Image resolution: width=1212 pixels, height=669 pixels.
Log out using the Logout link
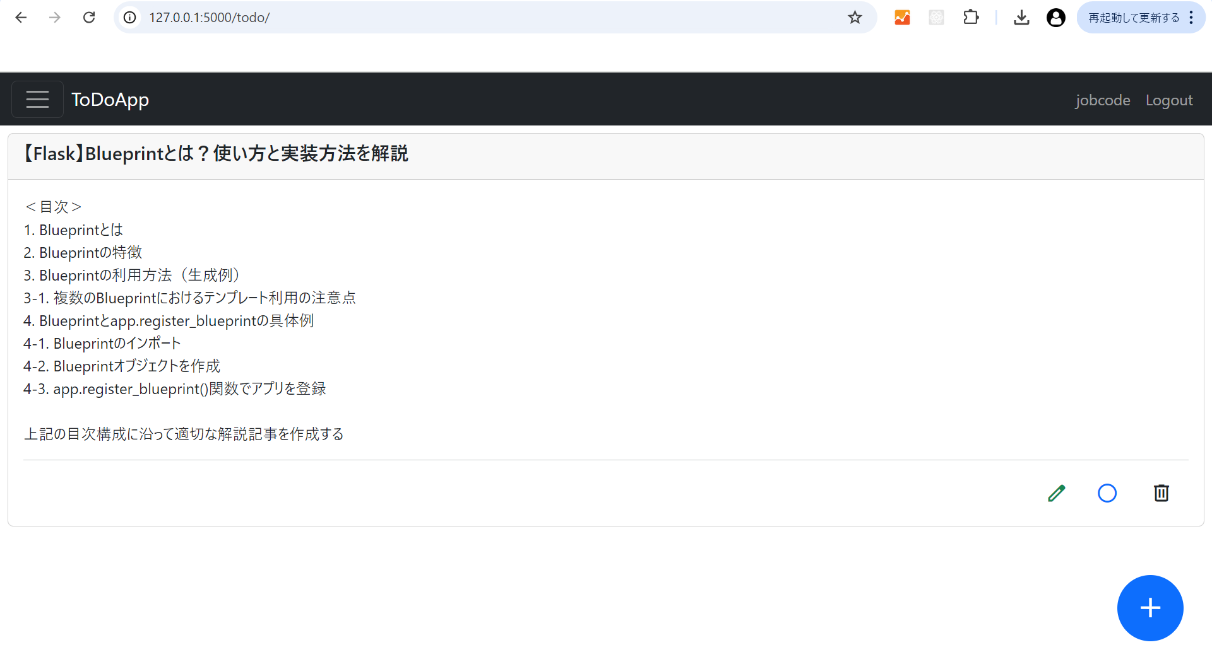[x=1168, y=100]
